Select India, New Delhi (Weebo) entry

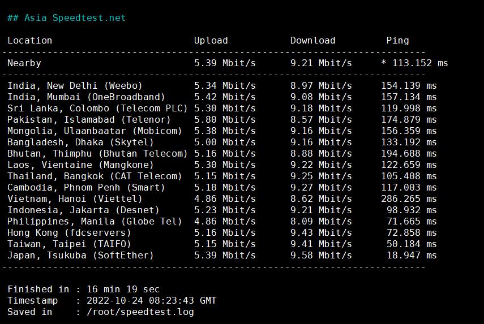[75, 86]
